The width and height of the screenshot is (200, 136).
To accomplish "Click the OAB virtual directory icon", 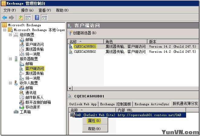I will tap(72, 115).
